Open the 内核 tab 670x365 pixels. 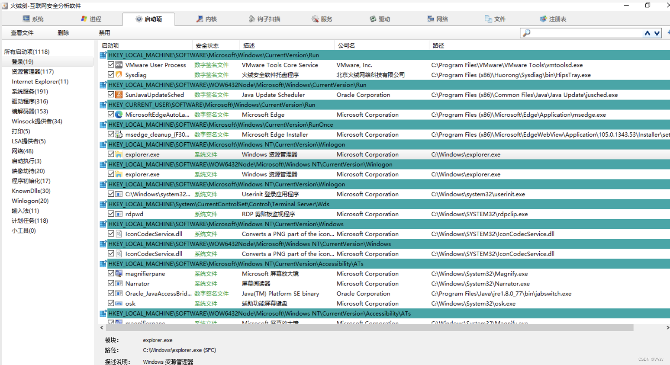pos(206,19)
